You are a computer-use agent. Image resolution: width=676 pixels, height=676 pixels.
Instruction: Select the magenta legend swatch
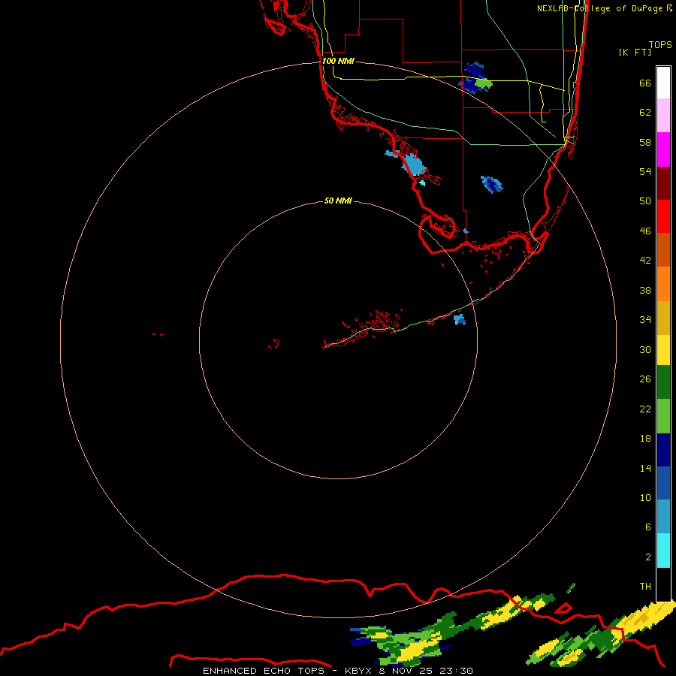[663, 149]
